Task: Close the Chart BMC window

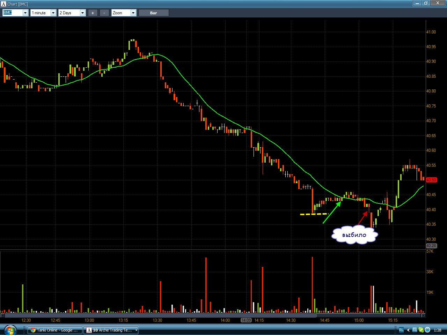Action: (x=438, y=3)
